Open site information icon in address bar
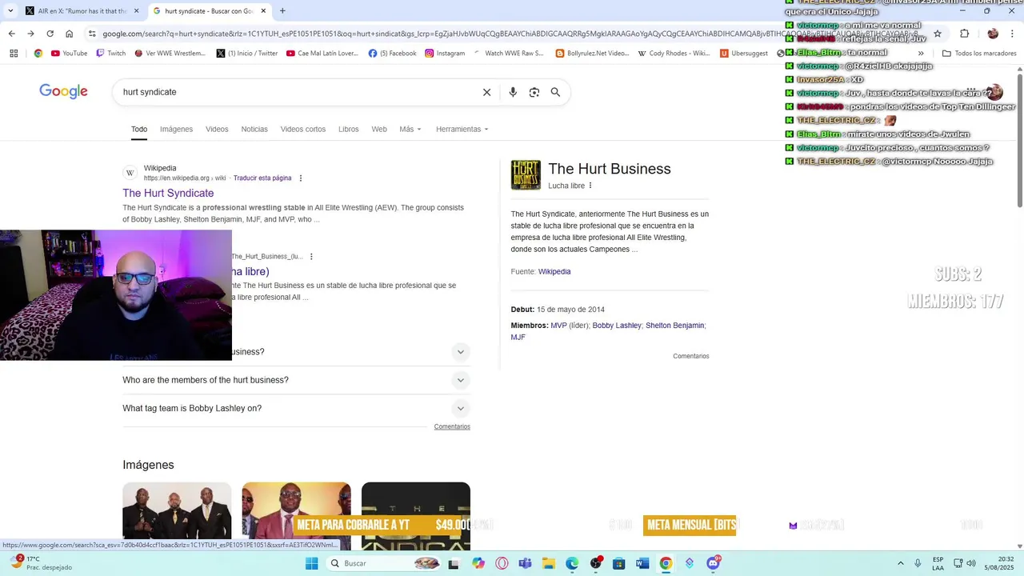This screenshot has height=576, width=1024. click(x=92, y=34)
